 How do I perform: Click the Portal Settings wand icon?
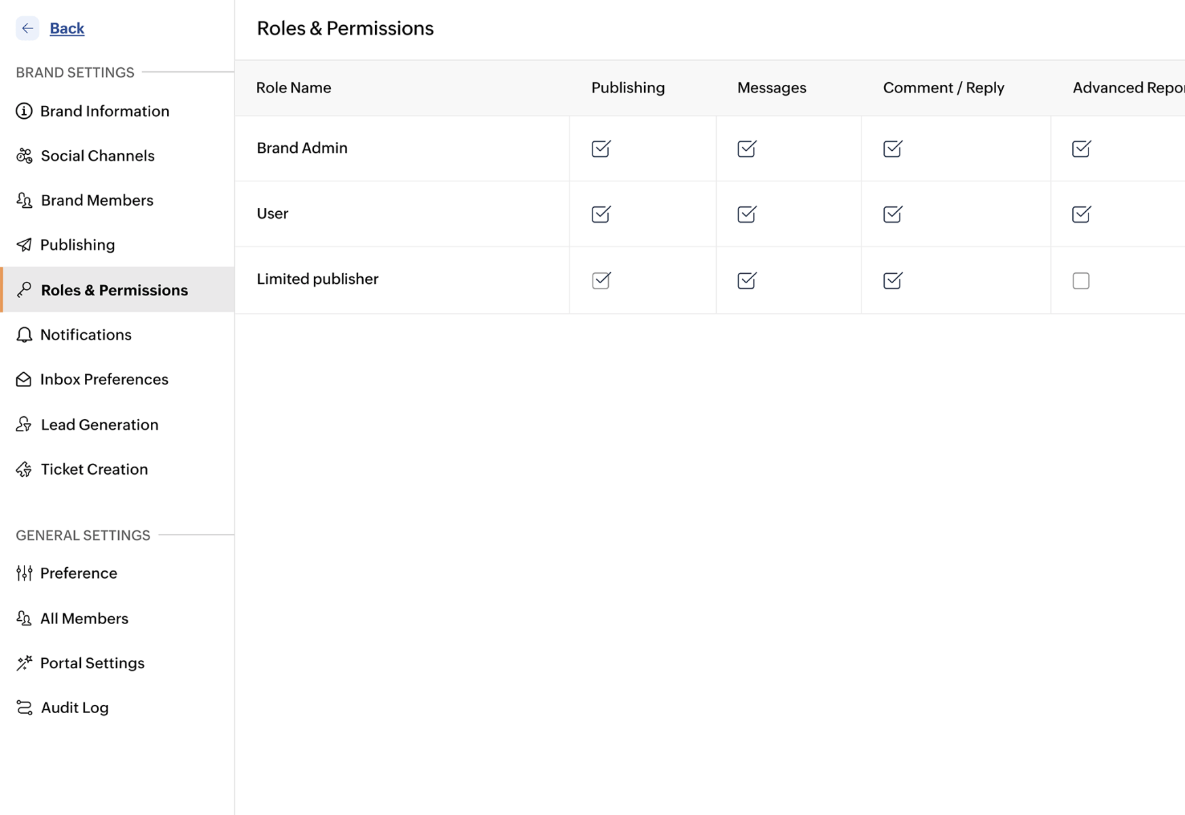24,663
